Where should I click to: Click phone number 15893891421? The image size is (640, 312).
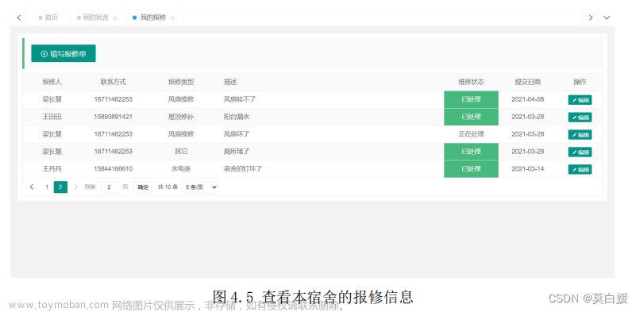pos(113,117)
